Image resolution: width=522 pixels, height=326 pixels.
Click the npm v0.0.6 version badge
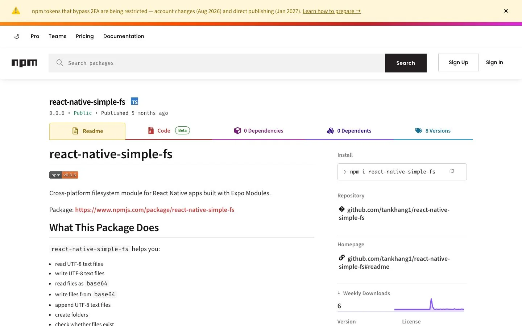point(64,175)
